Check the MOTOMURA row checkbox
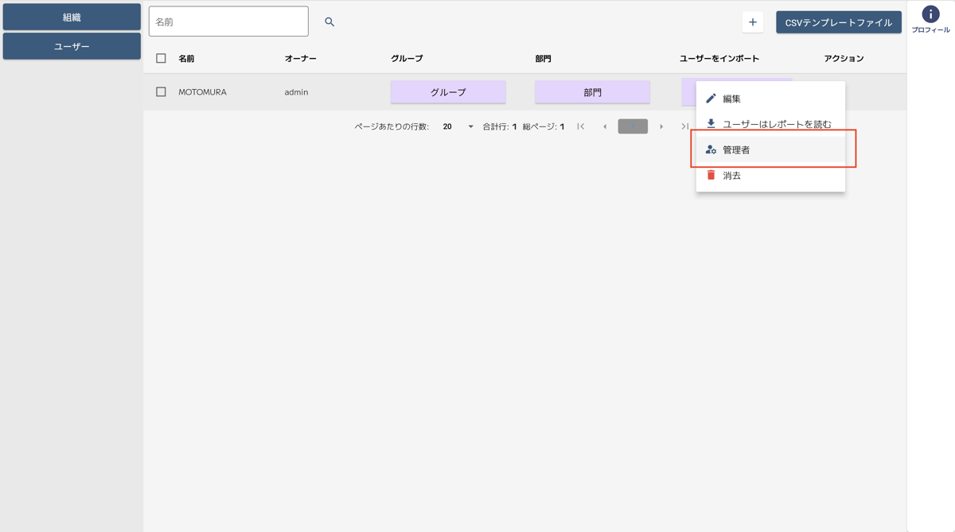The height and width of the screenshot is (532, 955). coord(161,92)
